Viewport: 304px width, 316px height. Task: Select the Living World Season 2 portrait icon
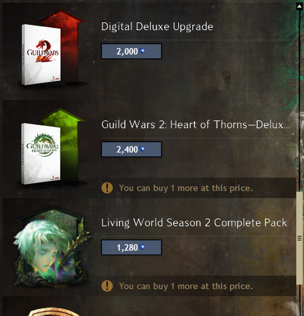(x=53, y=247)
